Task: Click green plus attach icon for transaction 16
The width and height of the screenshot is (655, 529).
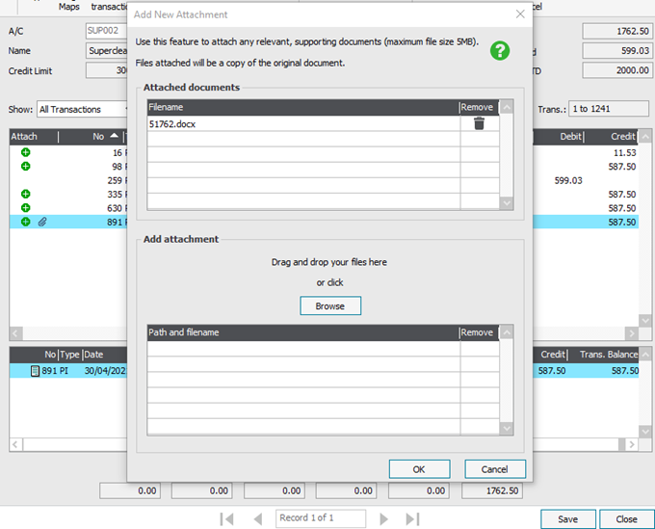Action: (25, 152)
